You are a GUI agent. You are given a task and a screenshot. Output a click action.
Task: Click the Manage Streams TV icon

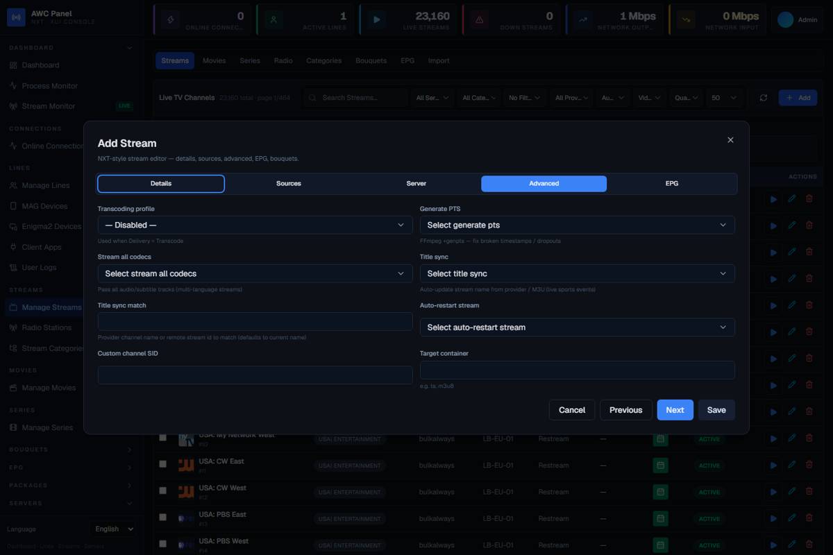click(x=13, y=307)
